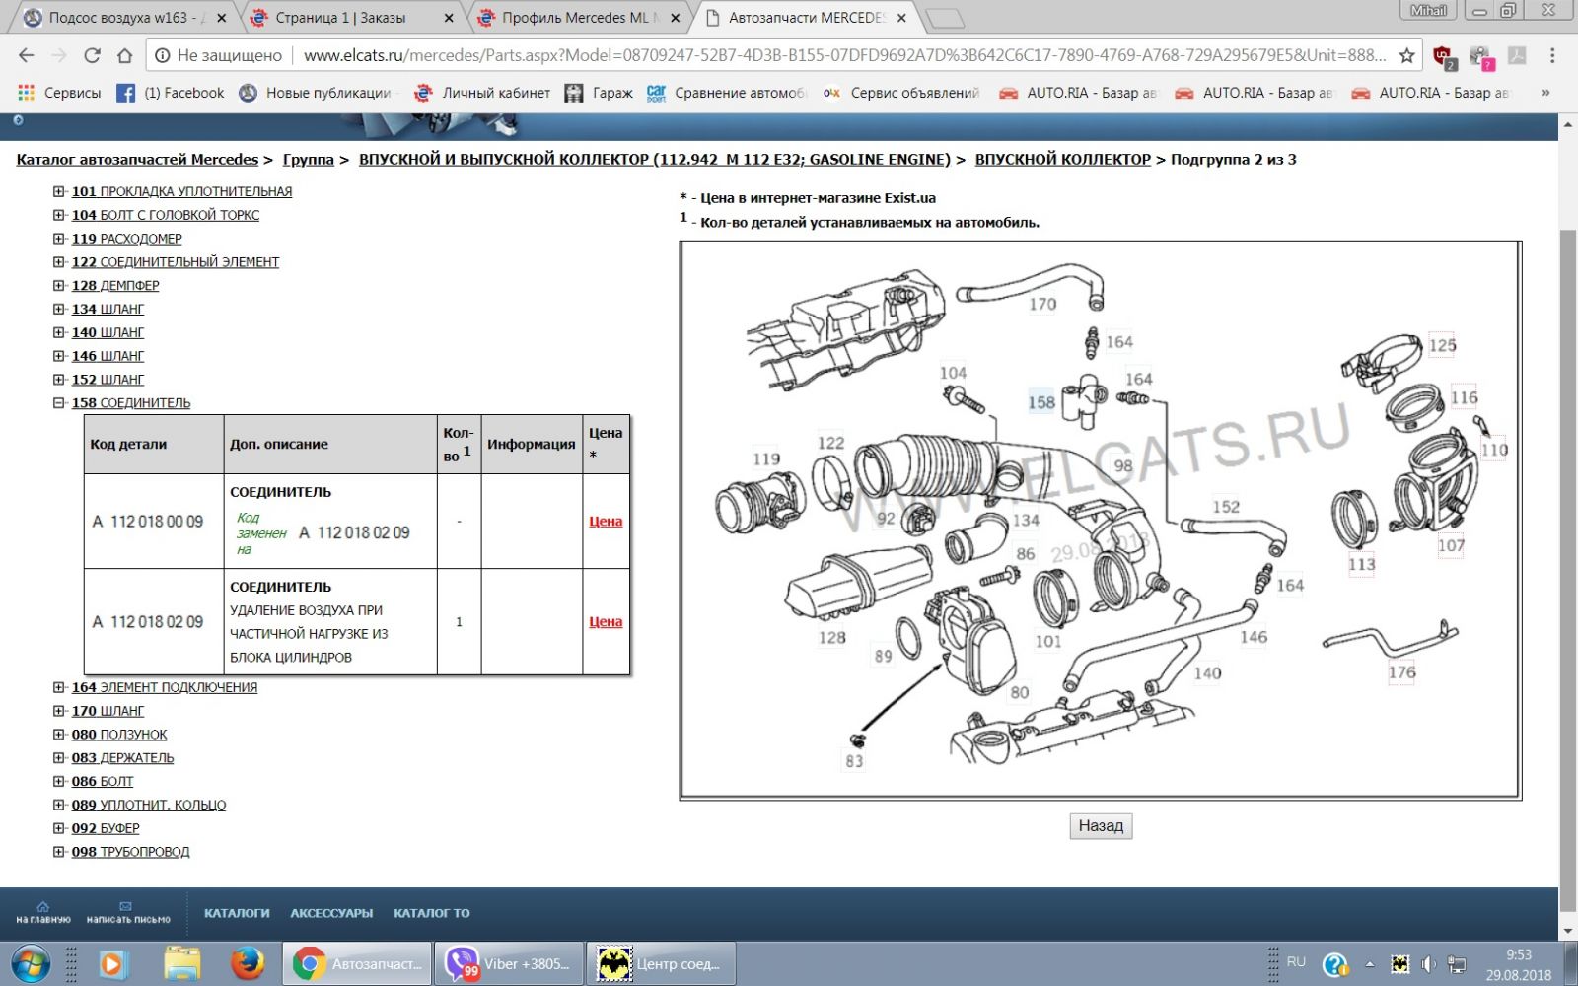The height and width of the screenshot is (986, 1578).
Task: Open the 152 ШЛАНГ part link
Action: click(x=108, y=380)
